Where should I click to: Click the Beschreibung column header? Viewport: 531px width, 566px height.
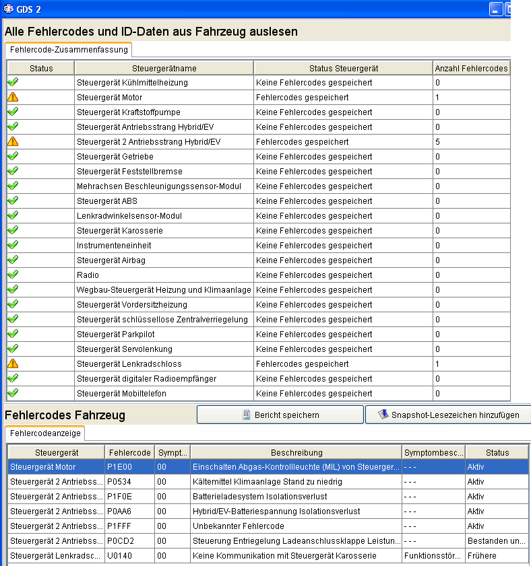(x=296, y=453)
